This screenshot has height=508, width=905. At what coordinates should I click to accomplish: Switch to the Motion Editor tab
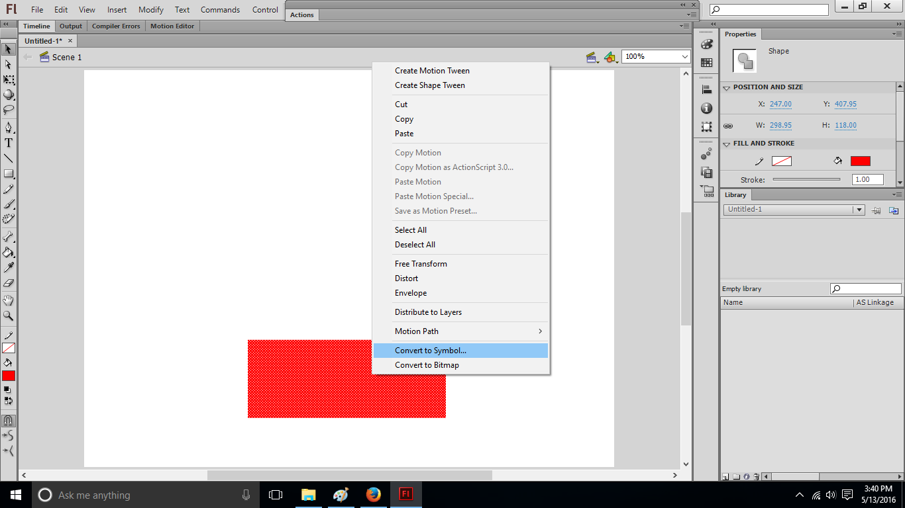pyautogui.click(x=172, y=26)
